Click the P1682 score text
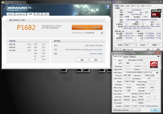 click(26, 28)
